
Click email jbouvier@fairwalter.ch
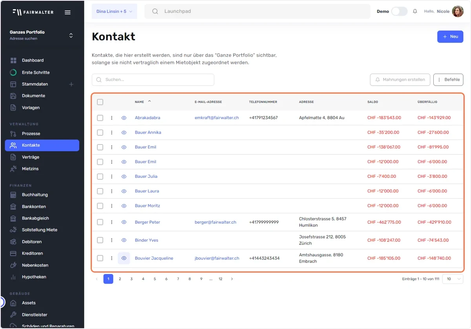(x=217, y=258)
